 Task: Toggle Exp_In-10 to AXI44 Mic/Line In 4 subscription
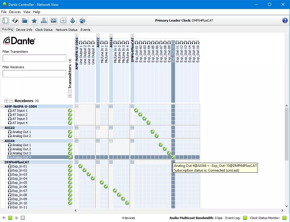pos(127,202)
